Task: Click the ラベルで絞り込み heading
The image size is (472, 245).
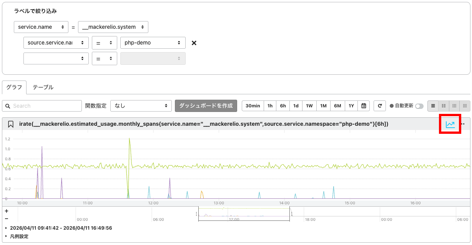Action: tap(35, 11)
